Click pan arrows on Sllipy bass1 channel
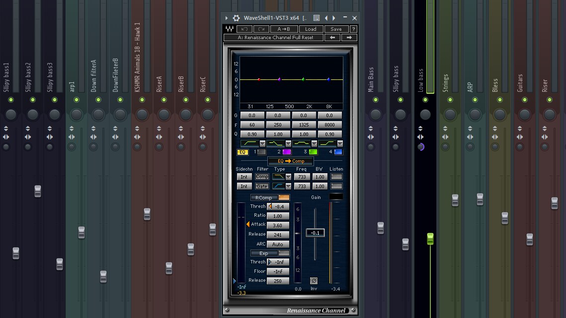 (x=6, y=137)
